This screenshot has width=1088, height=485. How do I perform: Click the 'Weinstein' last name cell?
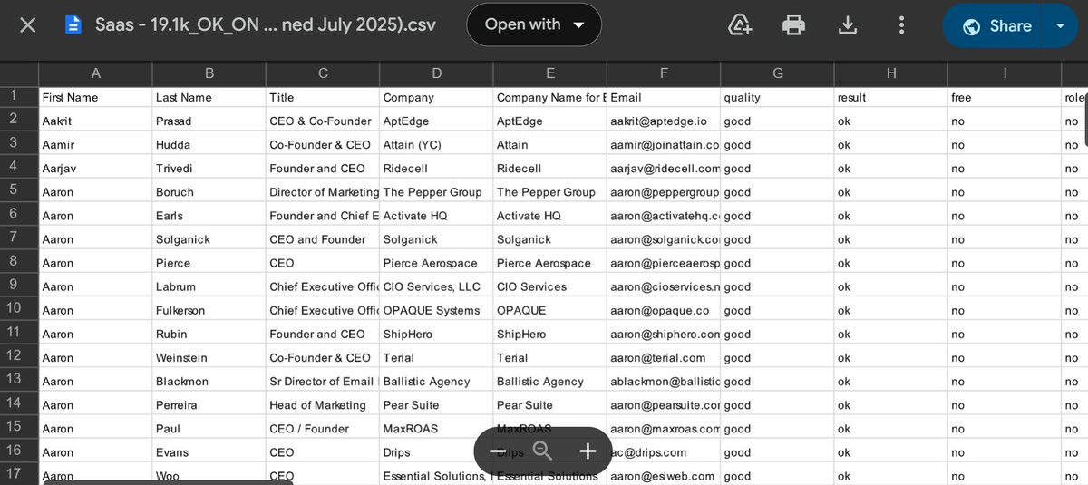coord(209,357)
